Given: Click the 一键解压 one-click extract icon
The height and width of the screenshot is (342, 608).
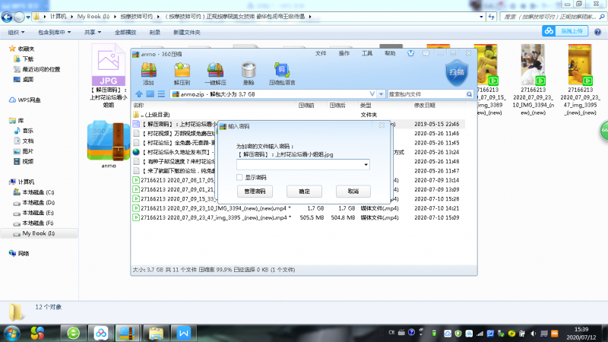Looking at the screenshot, I should (215, 72).
